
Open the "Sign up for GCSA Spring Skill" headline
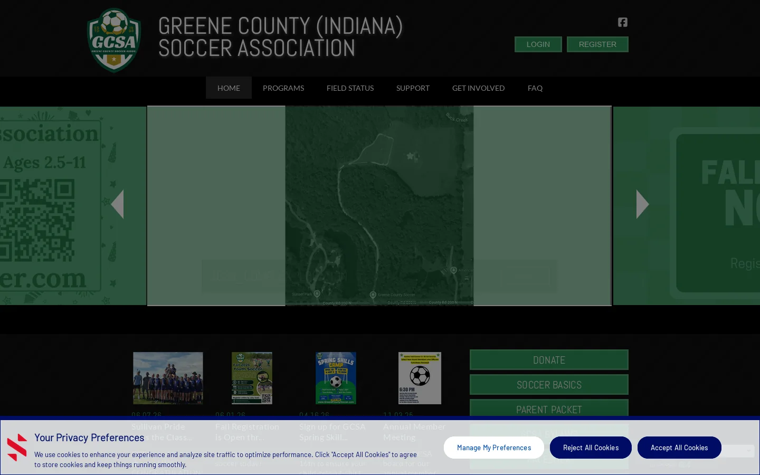(x=332, y=432)
